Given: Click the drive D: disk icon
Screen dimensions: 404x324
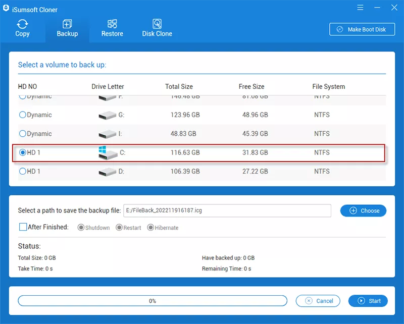Looking at the screenshot, I should [x=107, y=172].
